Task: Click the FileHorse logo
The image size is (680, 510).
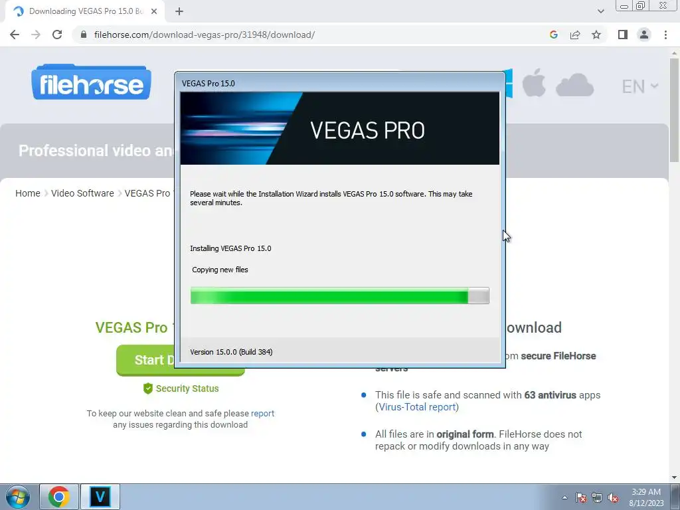Action: pos(91,82)
